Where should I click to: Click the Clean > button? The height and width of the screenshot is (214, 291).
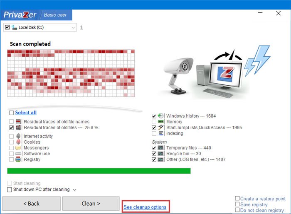[x=91, y=204]
